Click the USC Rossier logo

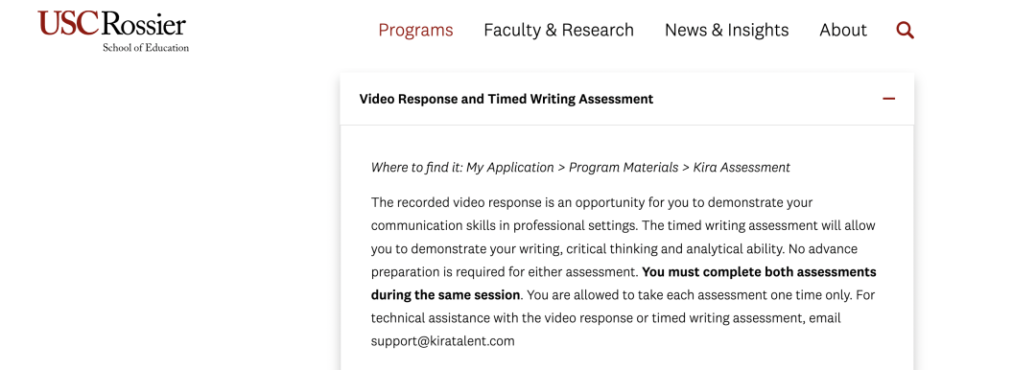pyautogui.click(x=113, y=31)
